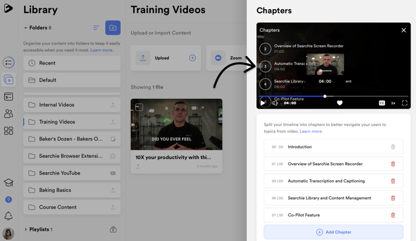Collapse the Folders section chevron
The width and height of the screenshot is (416, 241).
25,28
